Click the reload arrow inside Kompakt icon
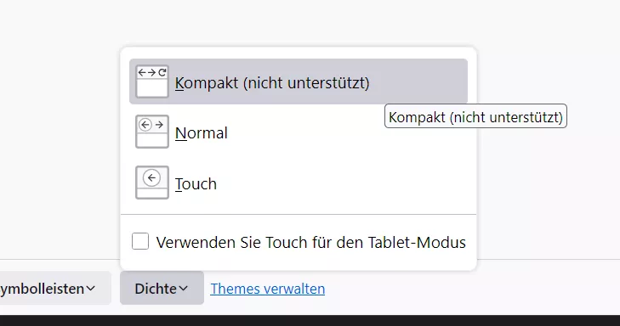 162,73
